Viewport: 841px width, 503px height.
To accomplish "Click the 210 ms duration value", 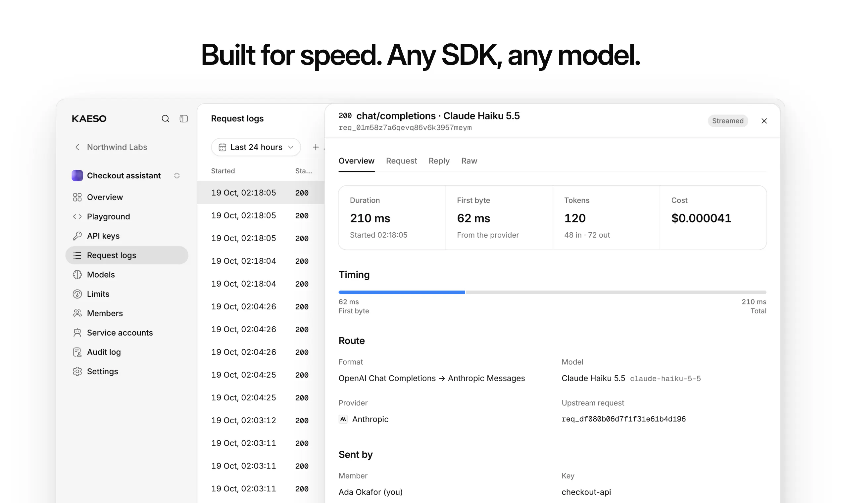I will coord(370,218).
